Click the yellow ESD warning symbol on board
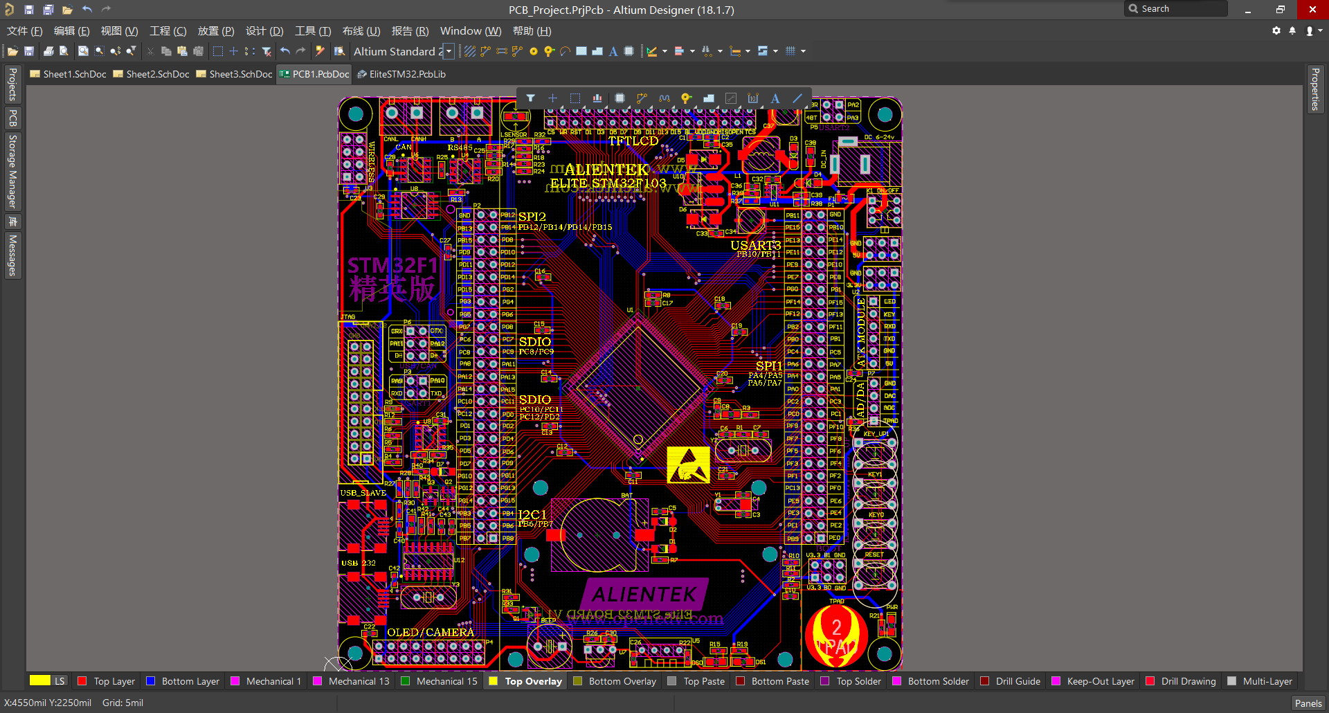This screenshot has height=713, width=1329. [x=688, y=464]
